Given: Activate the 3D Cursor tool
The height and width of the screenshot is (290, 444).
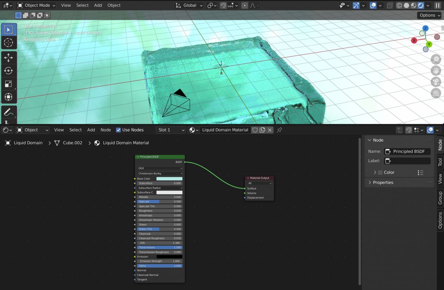Looking at the screenshot, I should pyautogui.click(x=8, y=42).
